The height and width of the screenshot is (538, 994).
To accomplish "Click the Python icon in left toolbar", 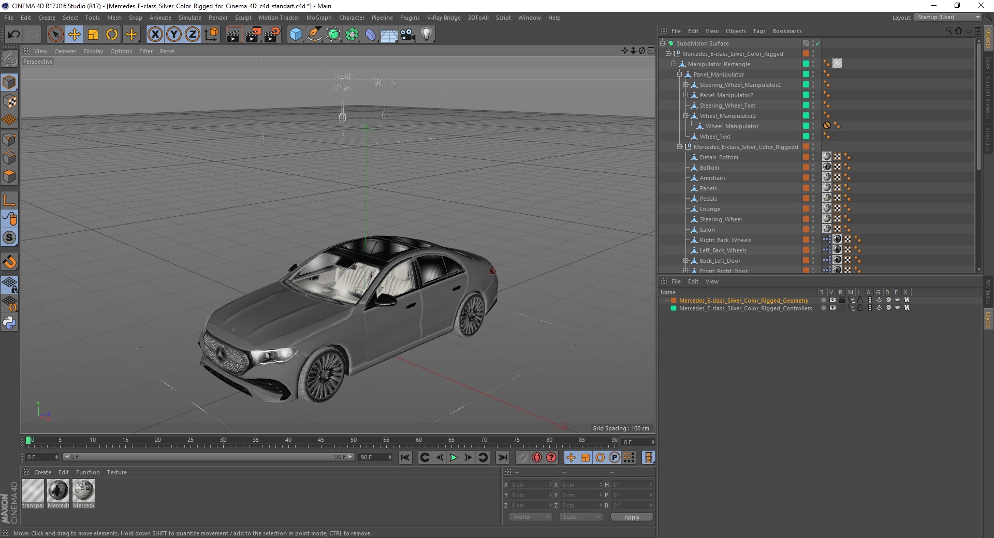I will tap(9, 323).
